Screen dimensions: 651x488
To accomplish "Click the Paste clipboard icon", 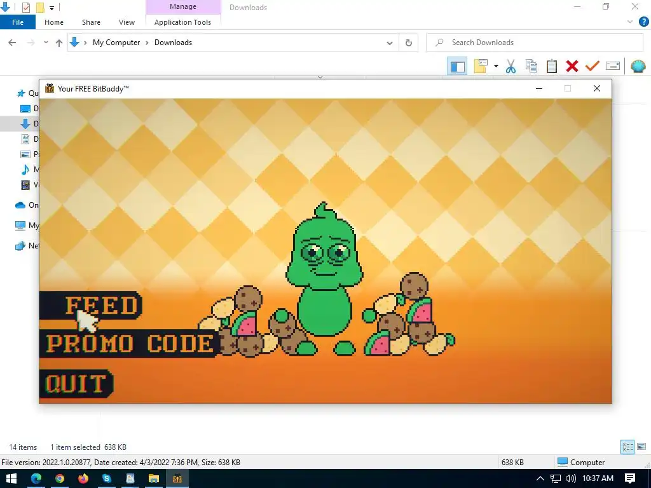I will (552, 66).
